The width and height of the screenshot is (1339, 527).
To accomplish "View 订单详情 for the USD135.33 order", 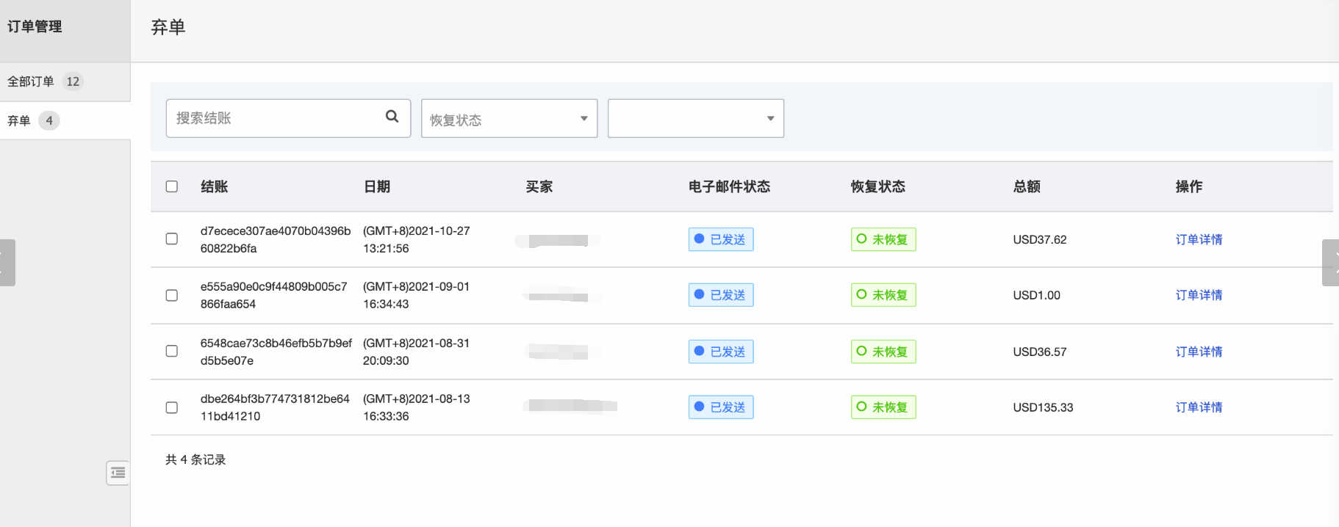I will tap(1199, 407).
